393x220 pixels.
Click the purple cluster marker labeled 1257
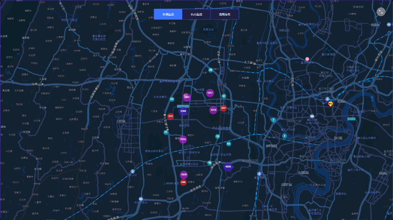pos(210,93)
